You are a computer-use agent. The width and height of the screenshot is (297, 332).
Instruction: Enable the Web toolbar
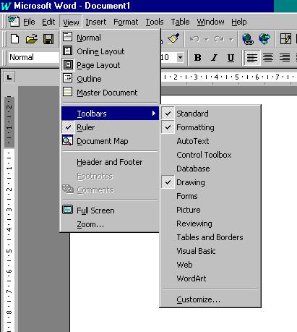pyautogui.click(x=210, y=265)
